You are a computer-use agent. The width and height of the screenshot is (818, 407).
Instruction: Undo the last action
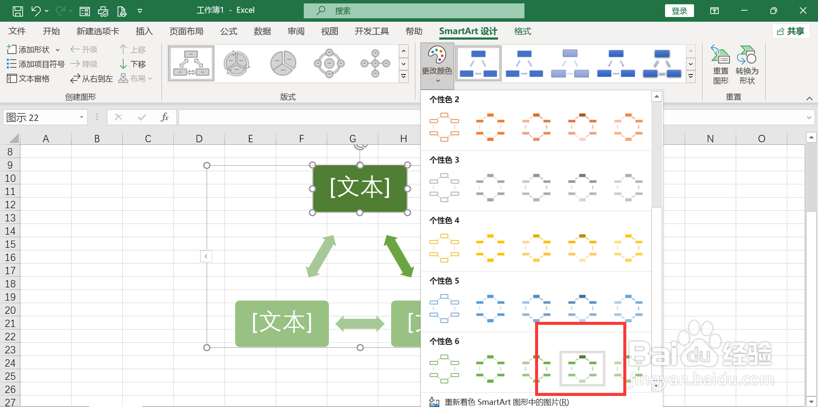tap(35, 10)
